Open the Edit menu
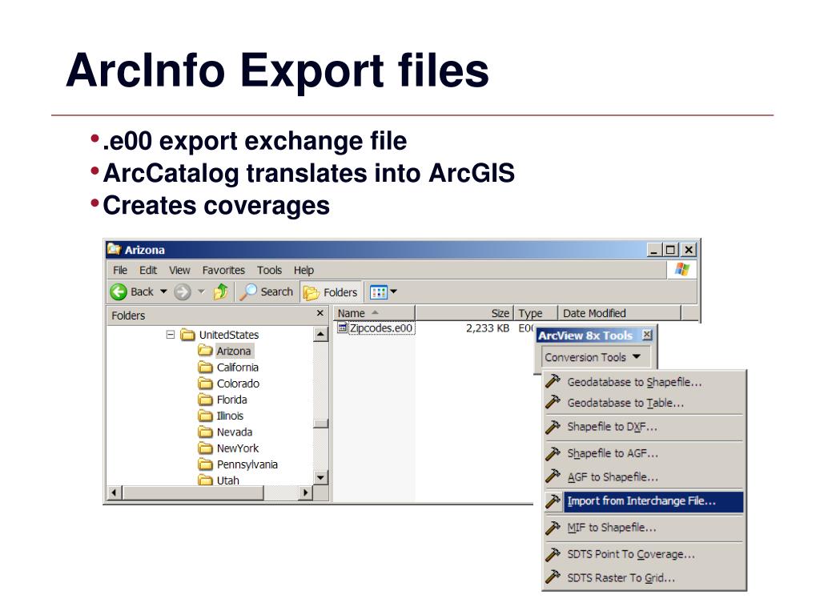The height and width of the screenshot is (615, 820). [x=148, y=270]
